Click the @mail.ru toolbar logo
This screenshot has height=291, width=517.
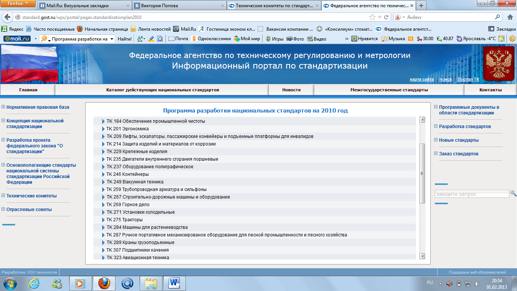click(x=17, y=39)
